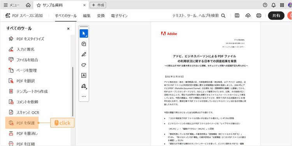This screenshot has height=146, width=292.
Task: Open PDF をスタイライズ tool
Action: 26,39
